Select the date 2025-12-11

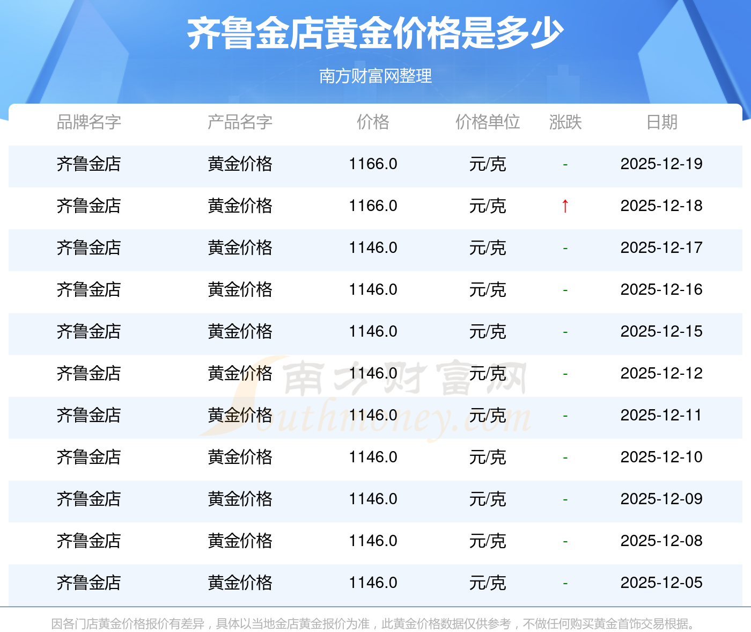[x=661, y=415]
